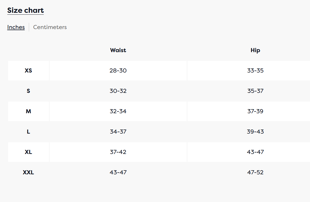
Task: Select the Waist column header
Action: coord(118,50)
